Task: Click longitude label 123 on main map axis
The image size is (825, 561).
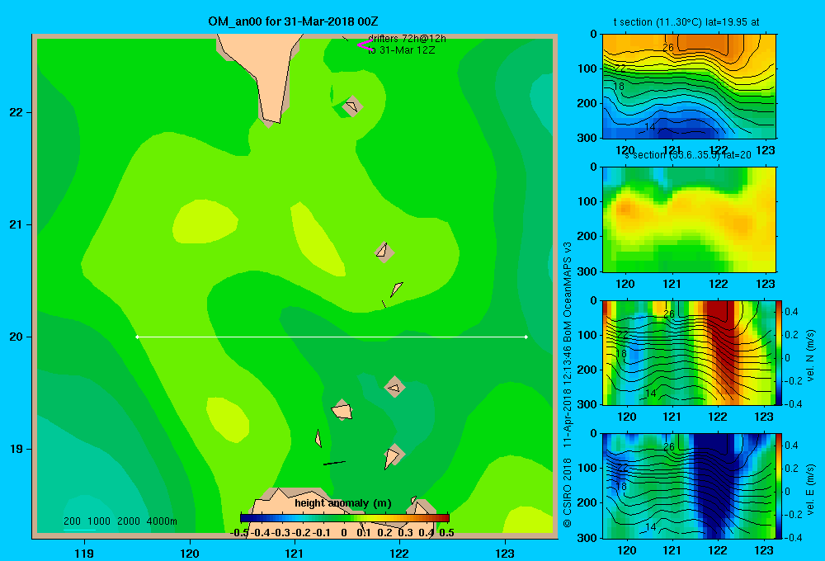Action: pyautogui.click(x=505, y=553)
